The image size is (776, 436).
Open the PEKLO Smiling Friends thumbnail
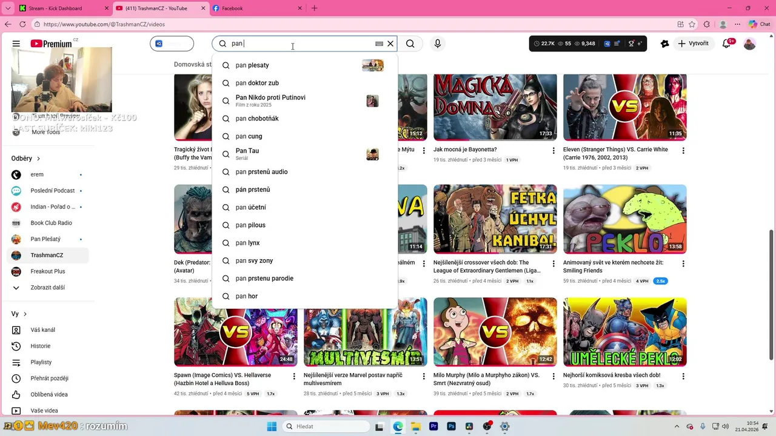tap(625, 219)
